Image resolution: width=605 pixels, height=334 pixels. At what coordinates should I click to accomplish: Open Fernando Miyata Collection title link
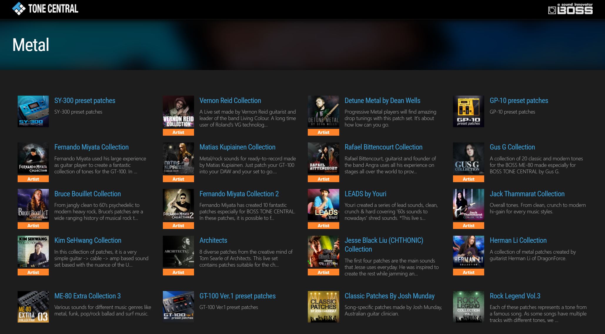91,147
